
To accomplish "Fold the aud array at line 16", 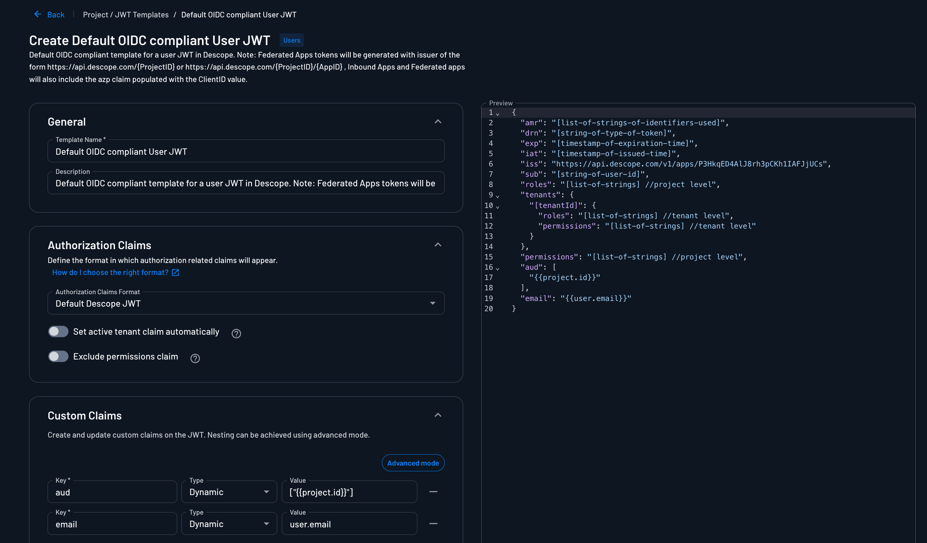I will [498, 269].
